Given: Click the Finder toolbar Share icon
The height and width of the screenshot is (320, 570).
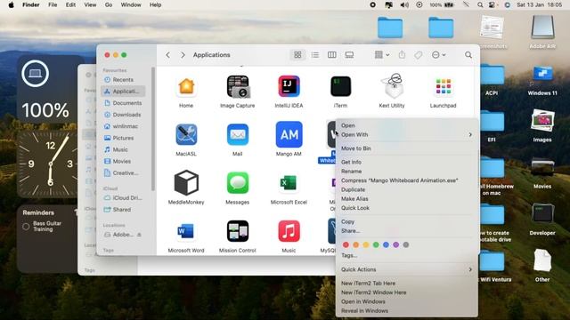Looking at the screenshot, I should click(x=402, y=55).
